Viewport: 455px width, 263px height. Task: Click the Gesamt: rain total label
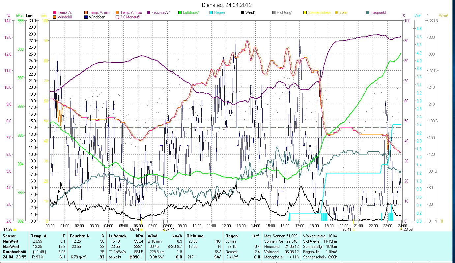(x=231, y=252)
